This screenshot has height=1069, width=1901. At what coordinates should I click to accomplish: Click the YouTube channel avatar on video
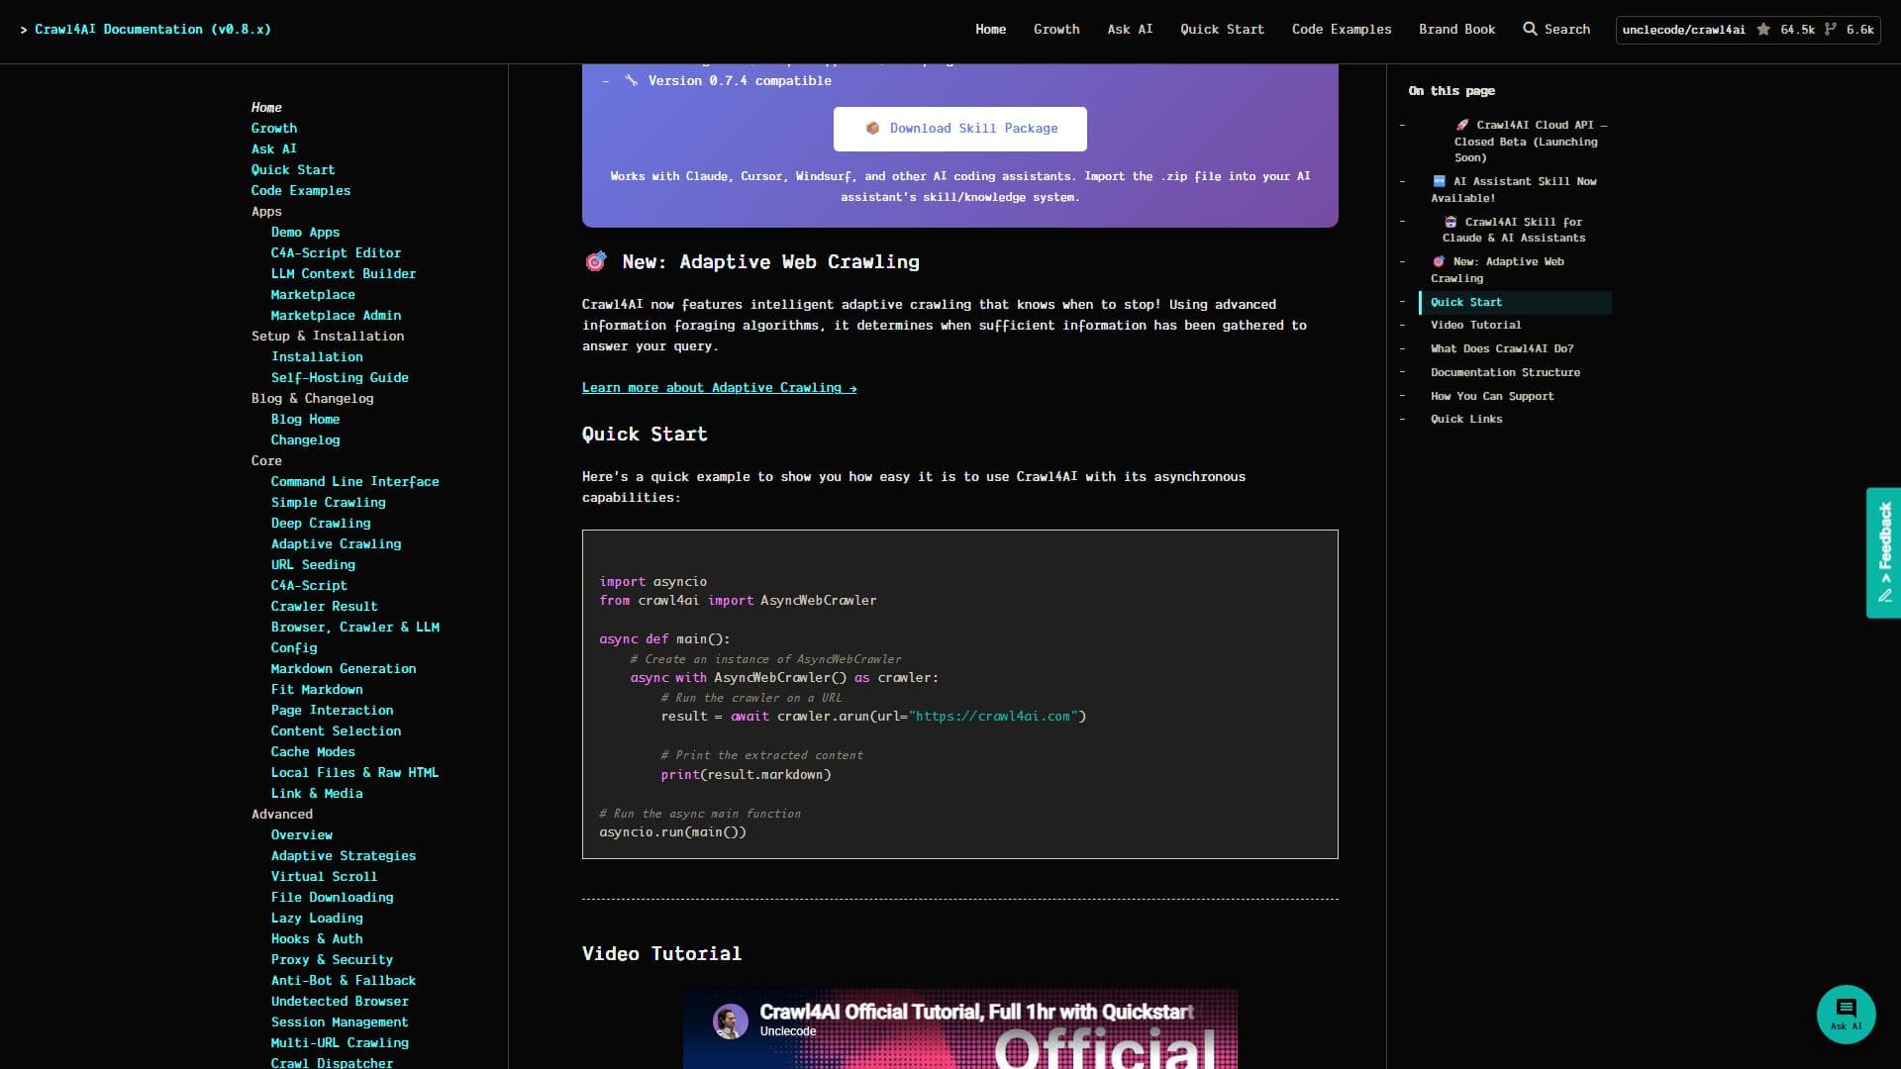point(731,1020)
